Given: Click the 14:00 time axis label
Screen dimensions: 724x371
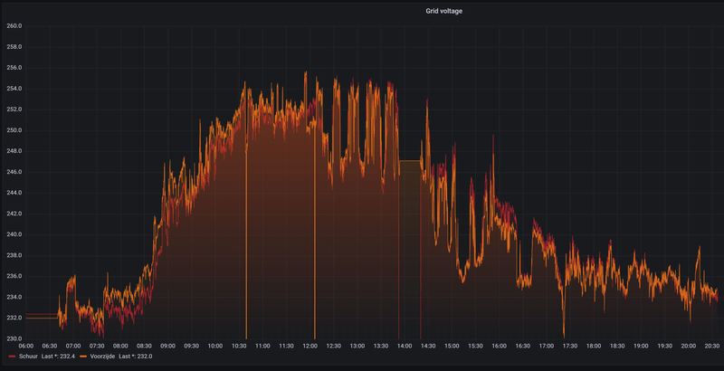Looking at the screenshot, I should click(405, 346).
